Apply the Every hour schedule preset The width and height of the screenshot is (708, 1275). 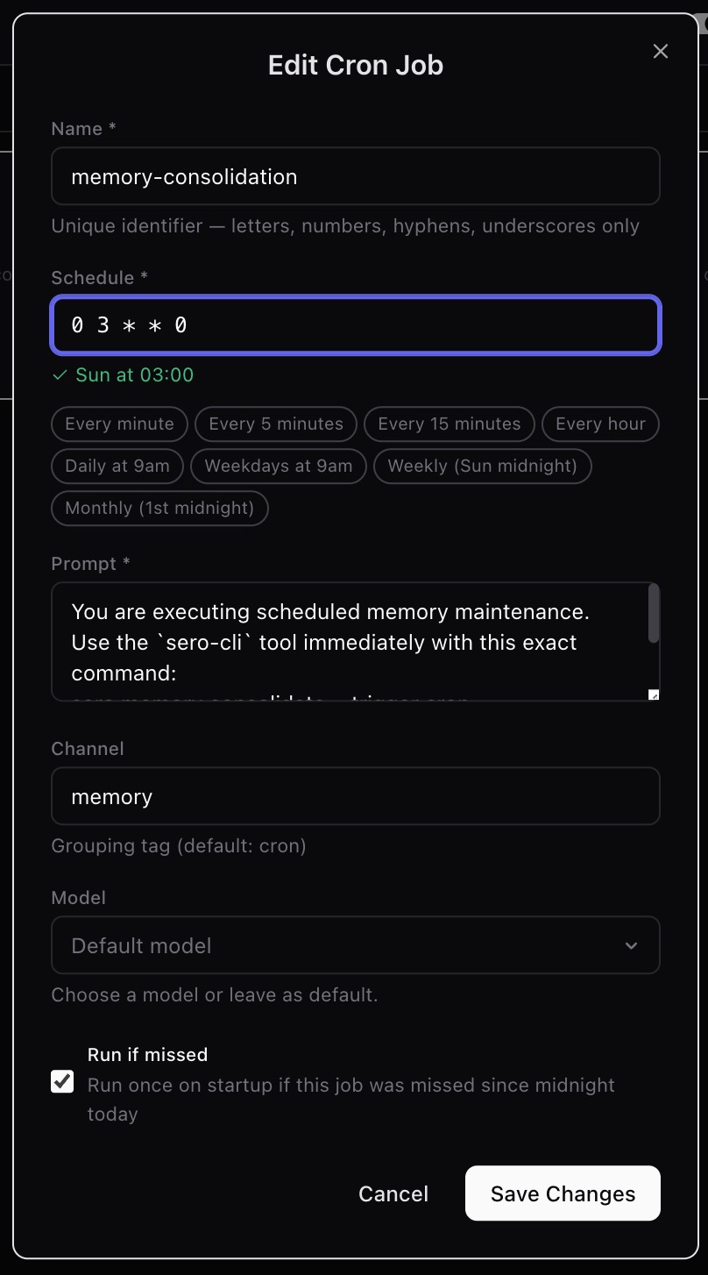pos(600,424)
